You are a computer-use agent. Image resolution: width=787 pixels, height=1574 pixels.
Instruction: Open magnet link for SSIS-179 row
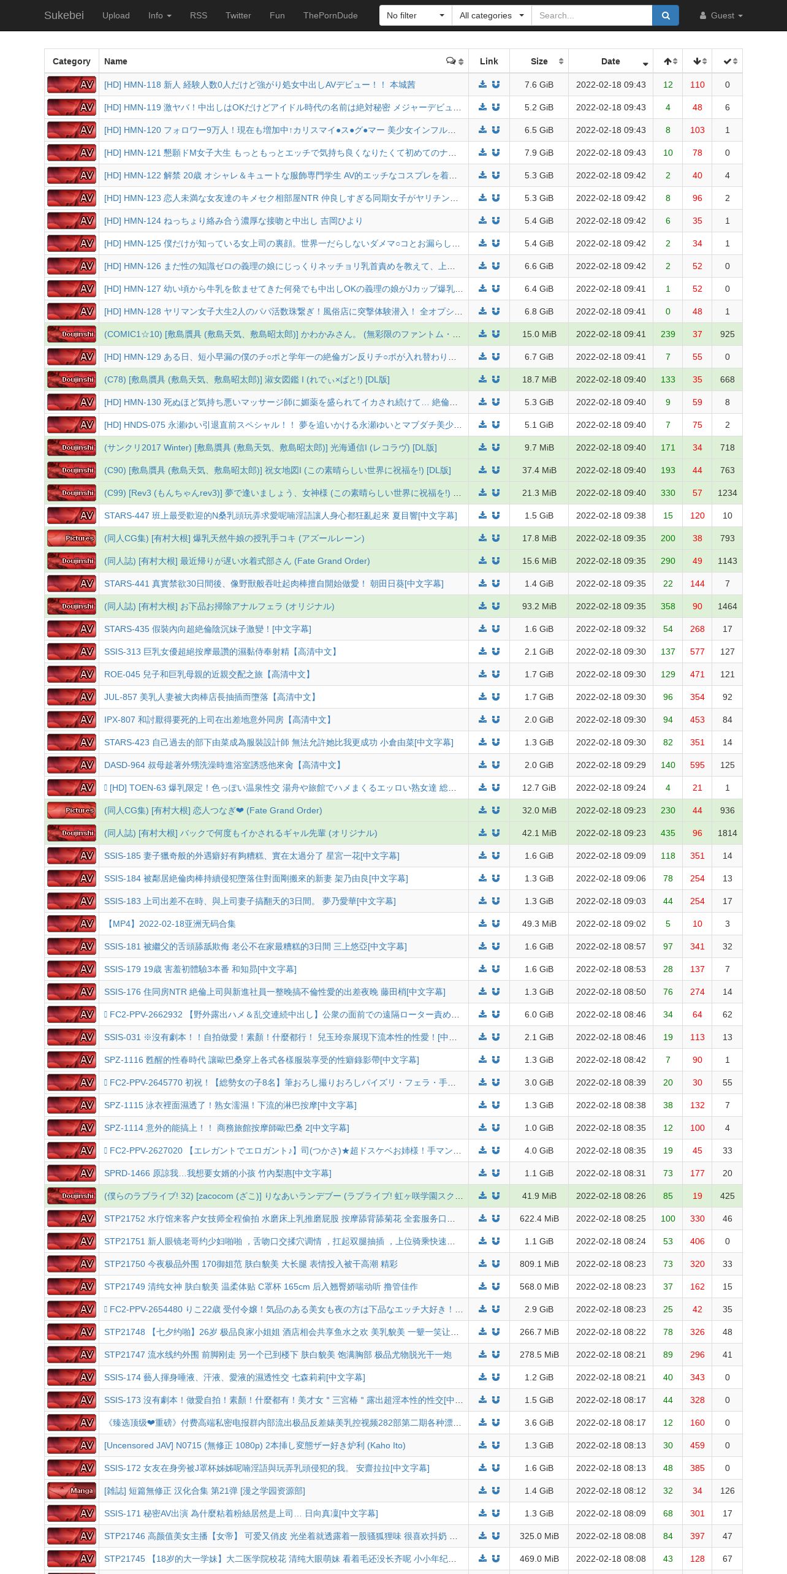coord(496,969)
